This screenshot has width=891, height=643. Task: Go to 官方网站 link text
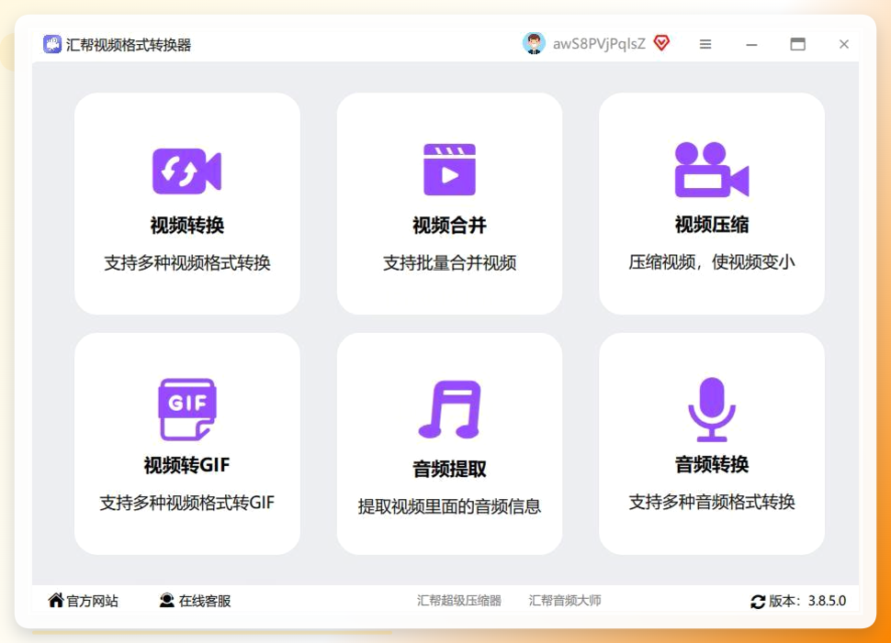coord(92,601)
